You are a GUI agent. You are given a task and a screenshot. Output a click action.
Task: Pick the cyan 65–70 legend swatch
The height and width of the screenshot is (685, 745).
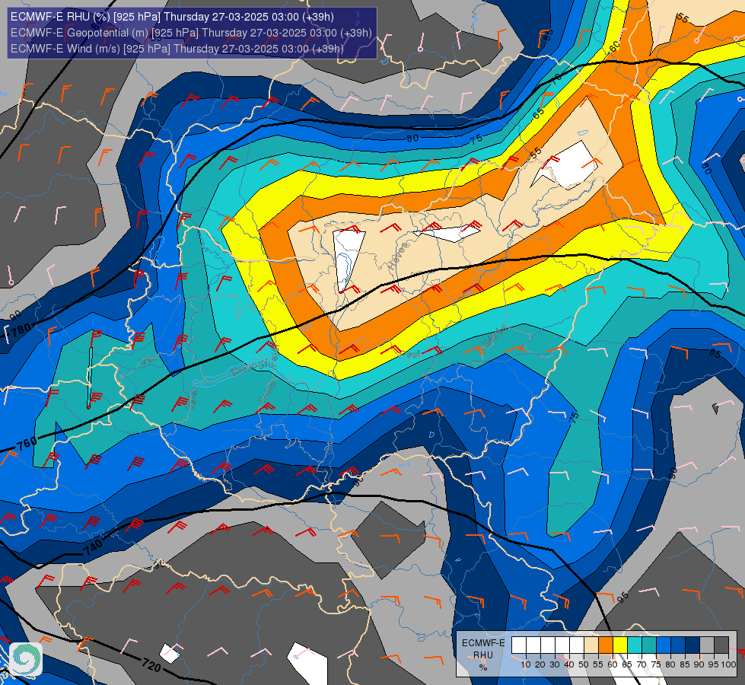pos(635,645)
